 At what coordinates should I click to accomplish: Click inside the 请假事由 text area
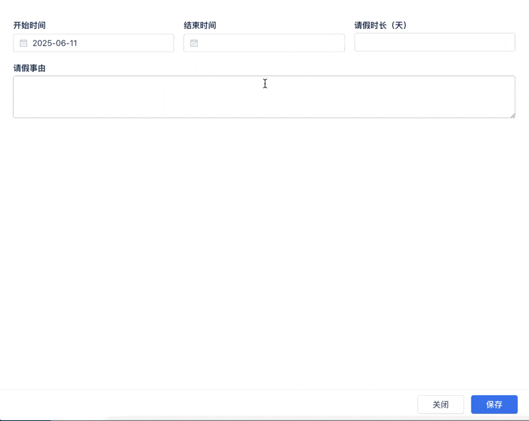pos(264,96)
